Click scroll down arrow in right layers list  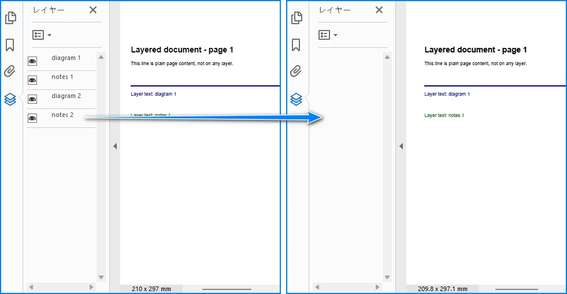(x=387, y=277)
